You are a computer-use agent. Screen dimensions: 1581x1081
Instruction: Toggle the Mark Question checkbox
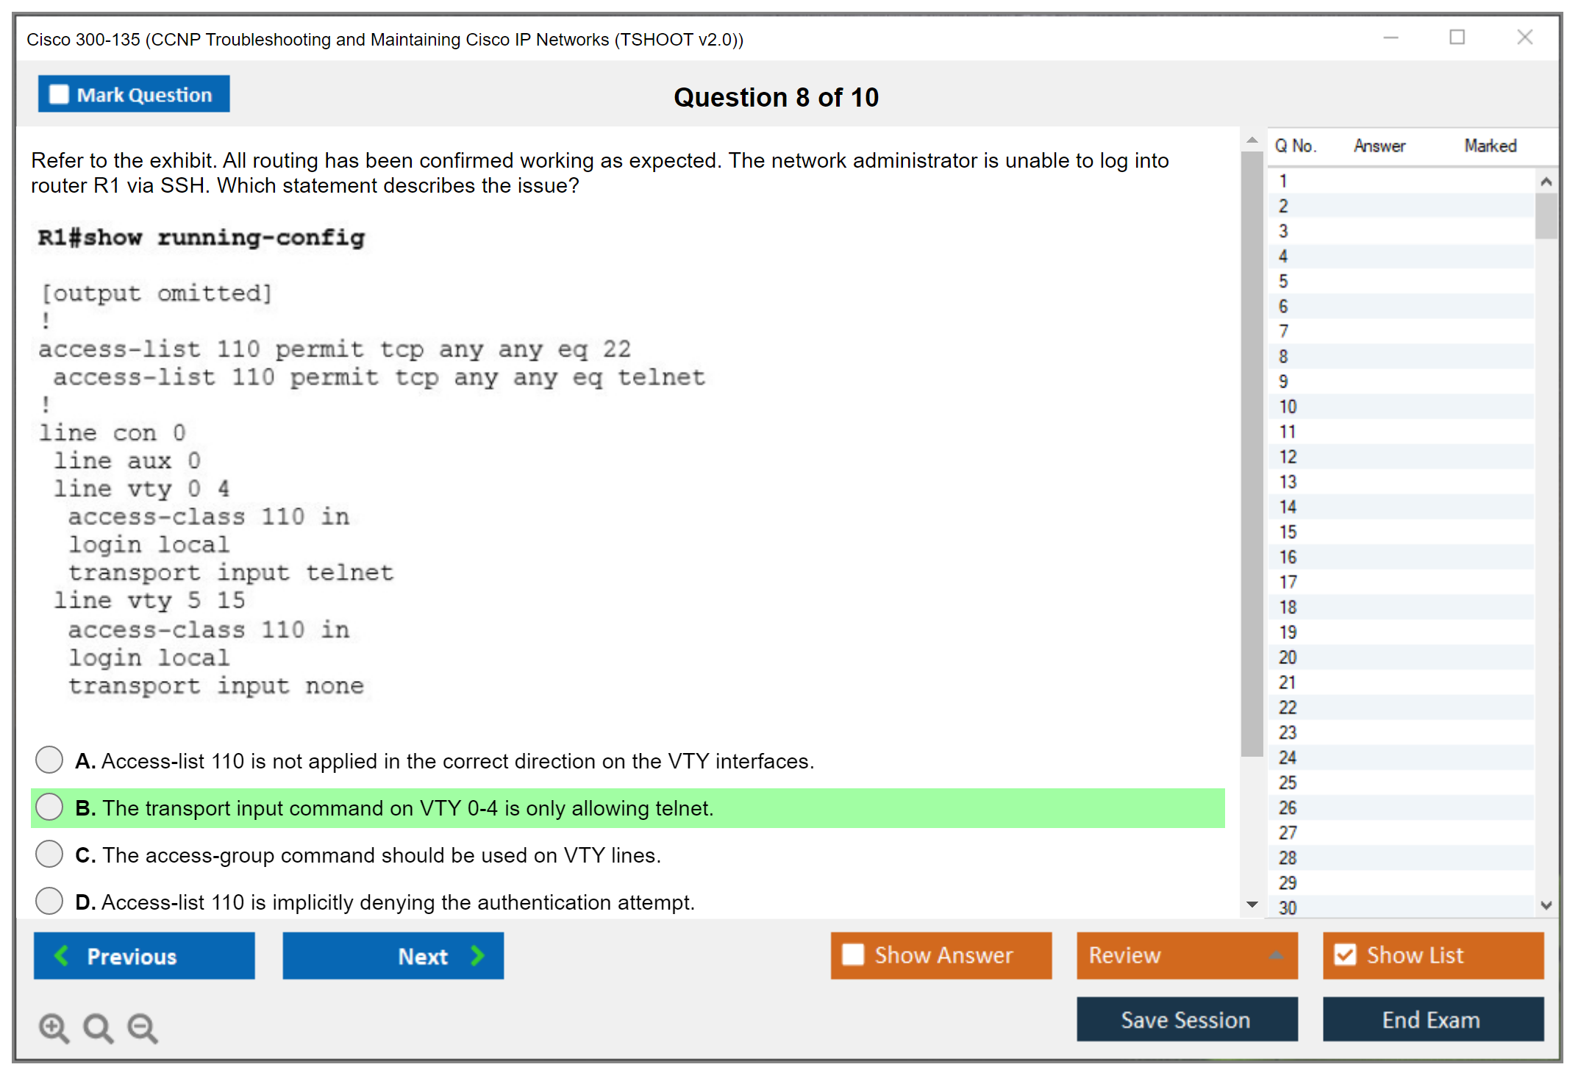point(59,95)
